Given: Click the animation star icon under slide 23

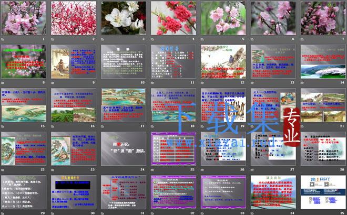Looking at the screenshot, I should [53, 170].
